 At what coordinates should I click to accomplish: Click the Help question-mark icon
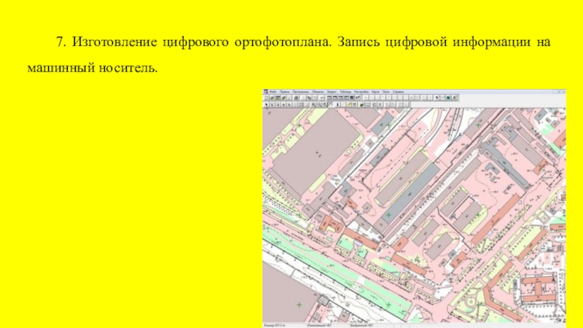[x=357, y=98]
